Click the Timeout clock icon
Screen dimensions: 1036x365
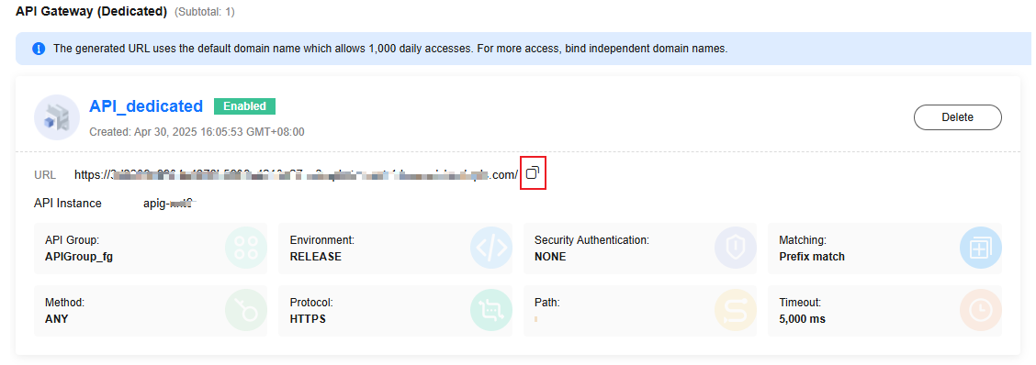981,310
